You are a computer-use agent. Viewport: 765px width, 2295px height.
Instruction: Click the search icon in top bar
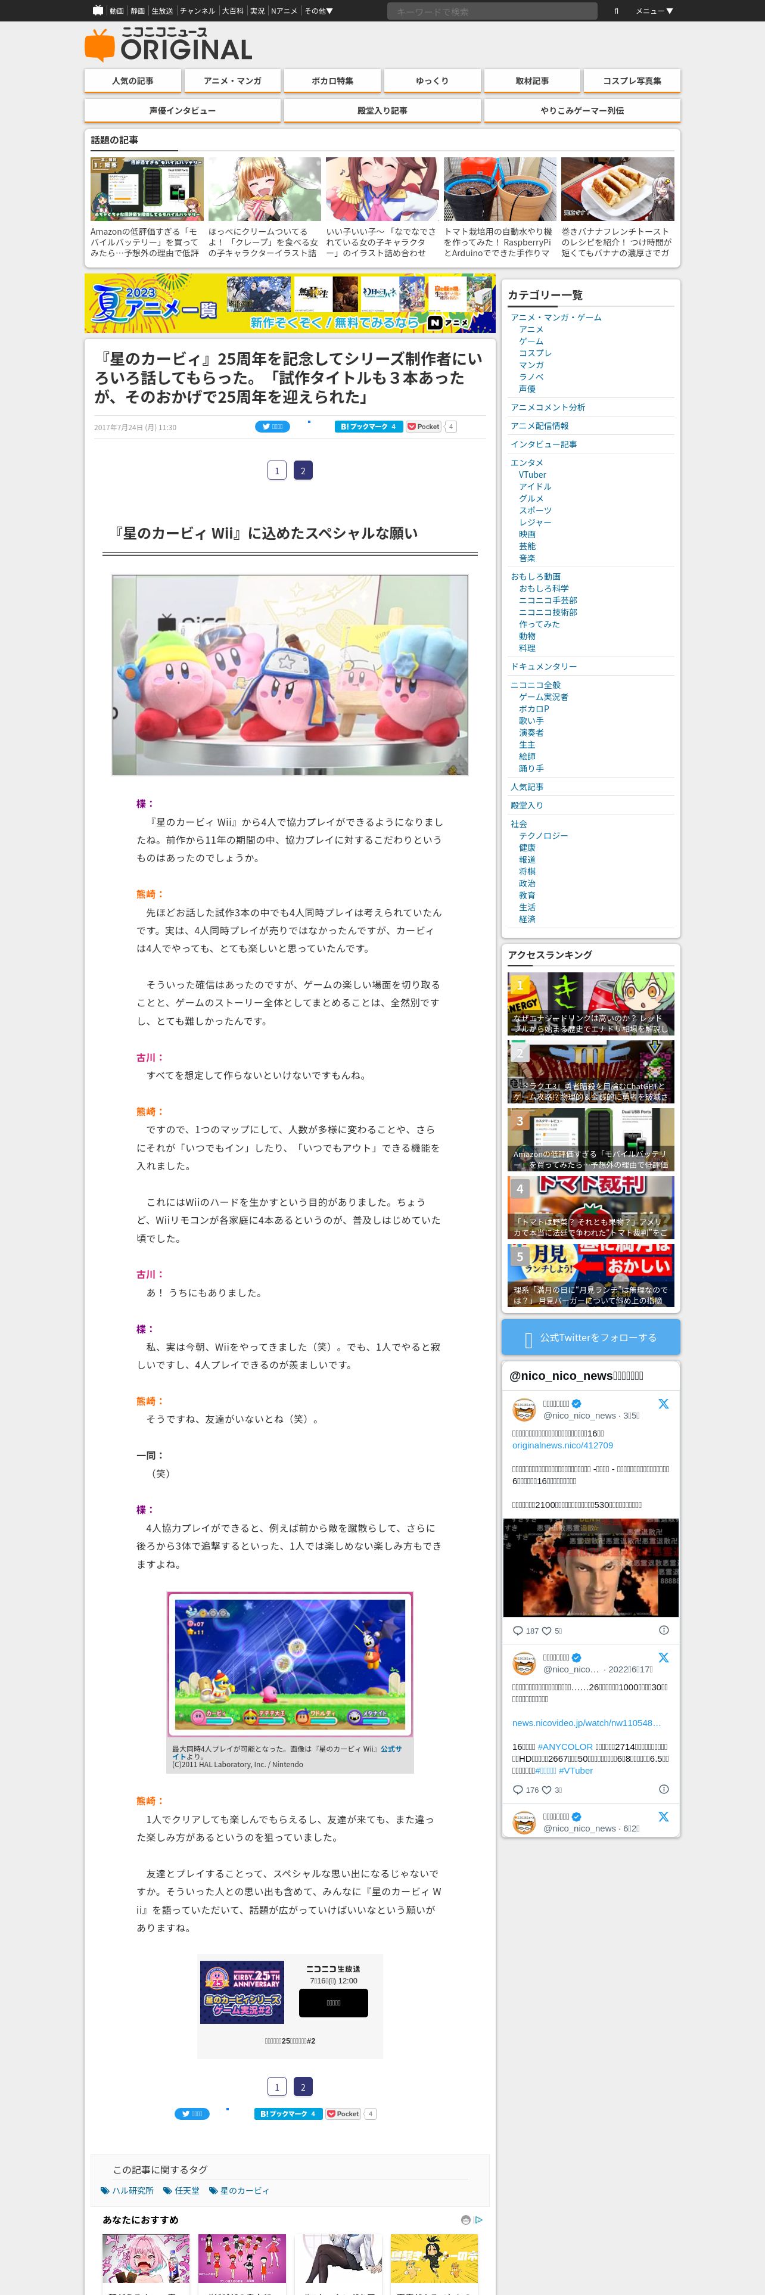(x=615, y=11)
